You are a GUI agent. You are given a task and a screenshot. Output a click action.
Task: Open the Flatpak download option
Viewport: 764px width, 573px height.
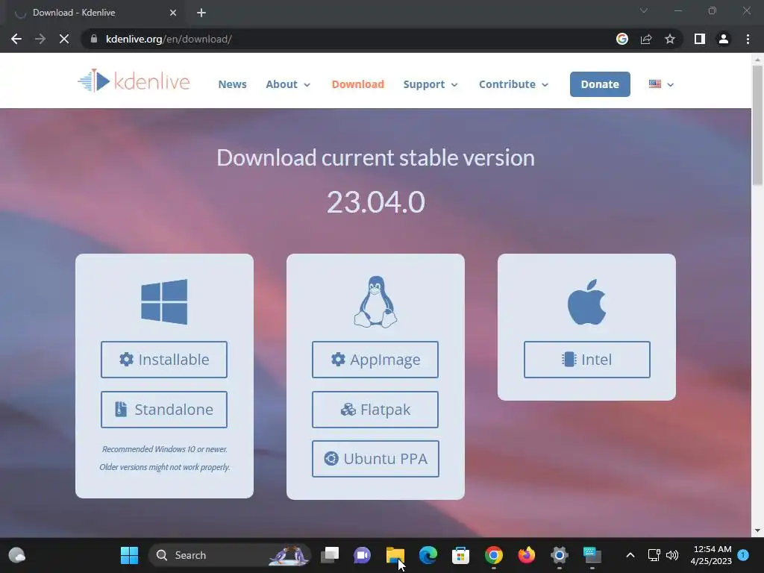375,410
